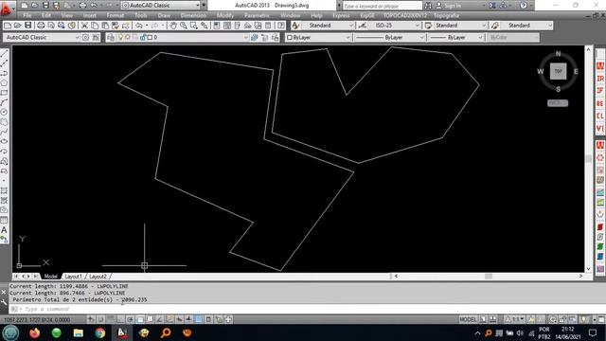Click quick access Save icon in title bar

(x=45, y=6)
